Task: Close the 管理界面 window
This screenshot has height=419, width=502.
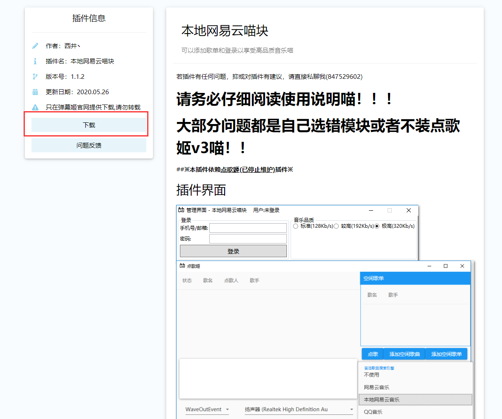Action: [x=409, y=210]
